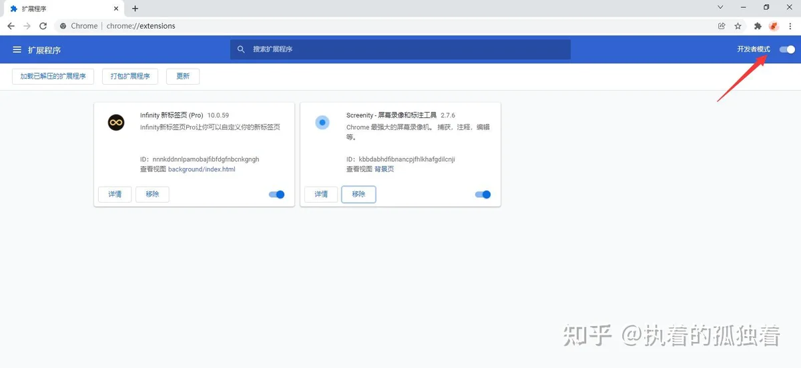This screenshot has height=368, width=801.
Task: Click 加载已解压的扩展程序 button
Action: [x=53, y=76]
